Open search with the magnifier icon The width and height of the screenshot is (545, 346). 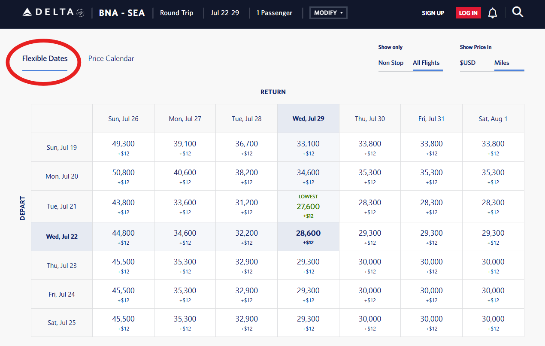518,12
